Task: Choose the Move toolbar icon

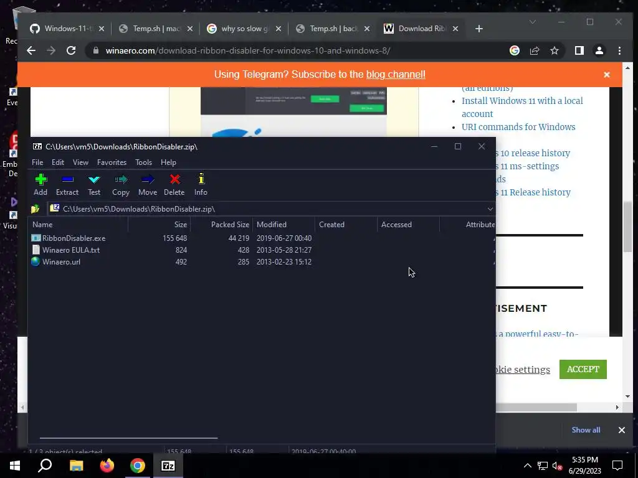Action: (148, 184)
